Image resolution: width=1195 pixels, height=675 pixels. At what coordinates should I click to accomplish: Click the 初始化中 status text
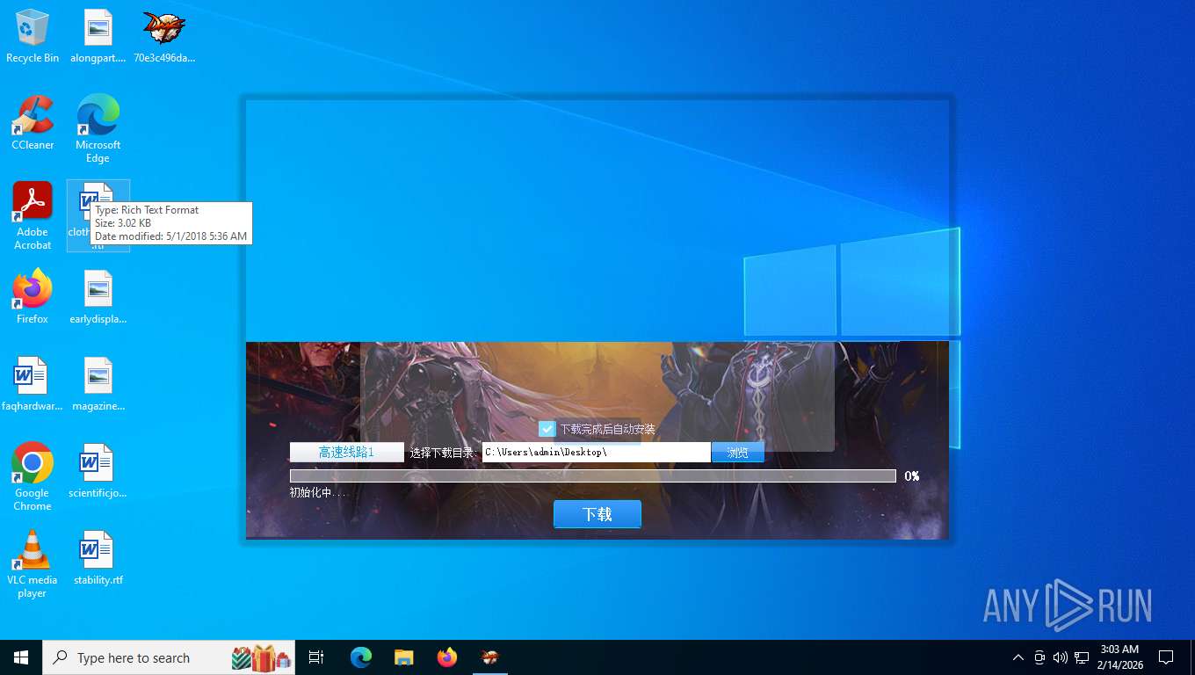click(318, 493)
